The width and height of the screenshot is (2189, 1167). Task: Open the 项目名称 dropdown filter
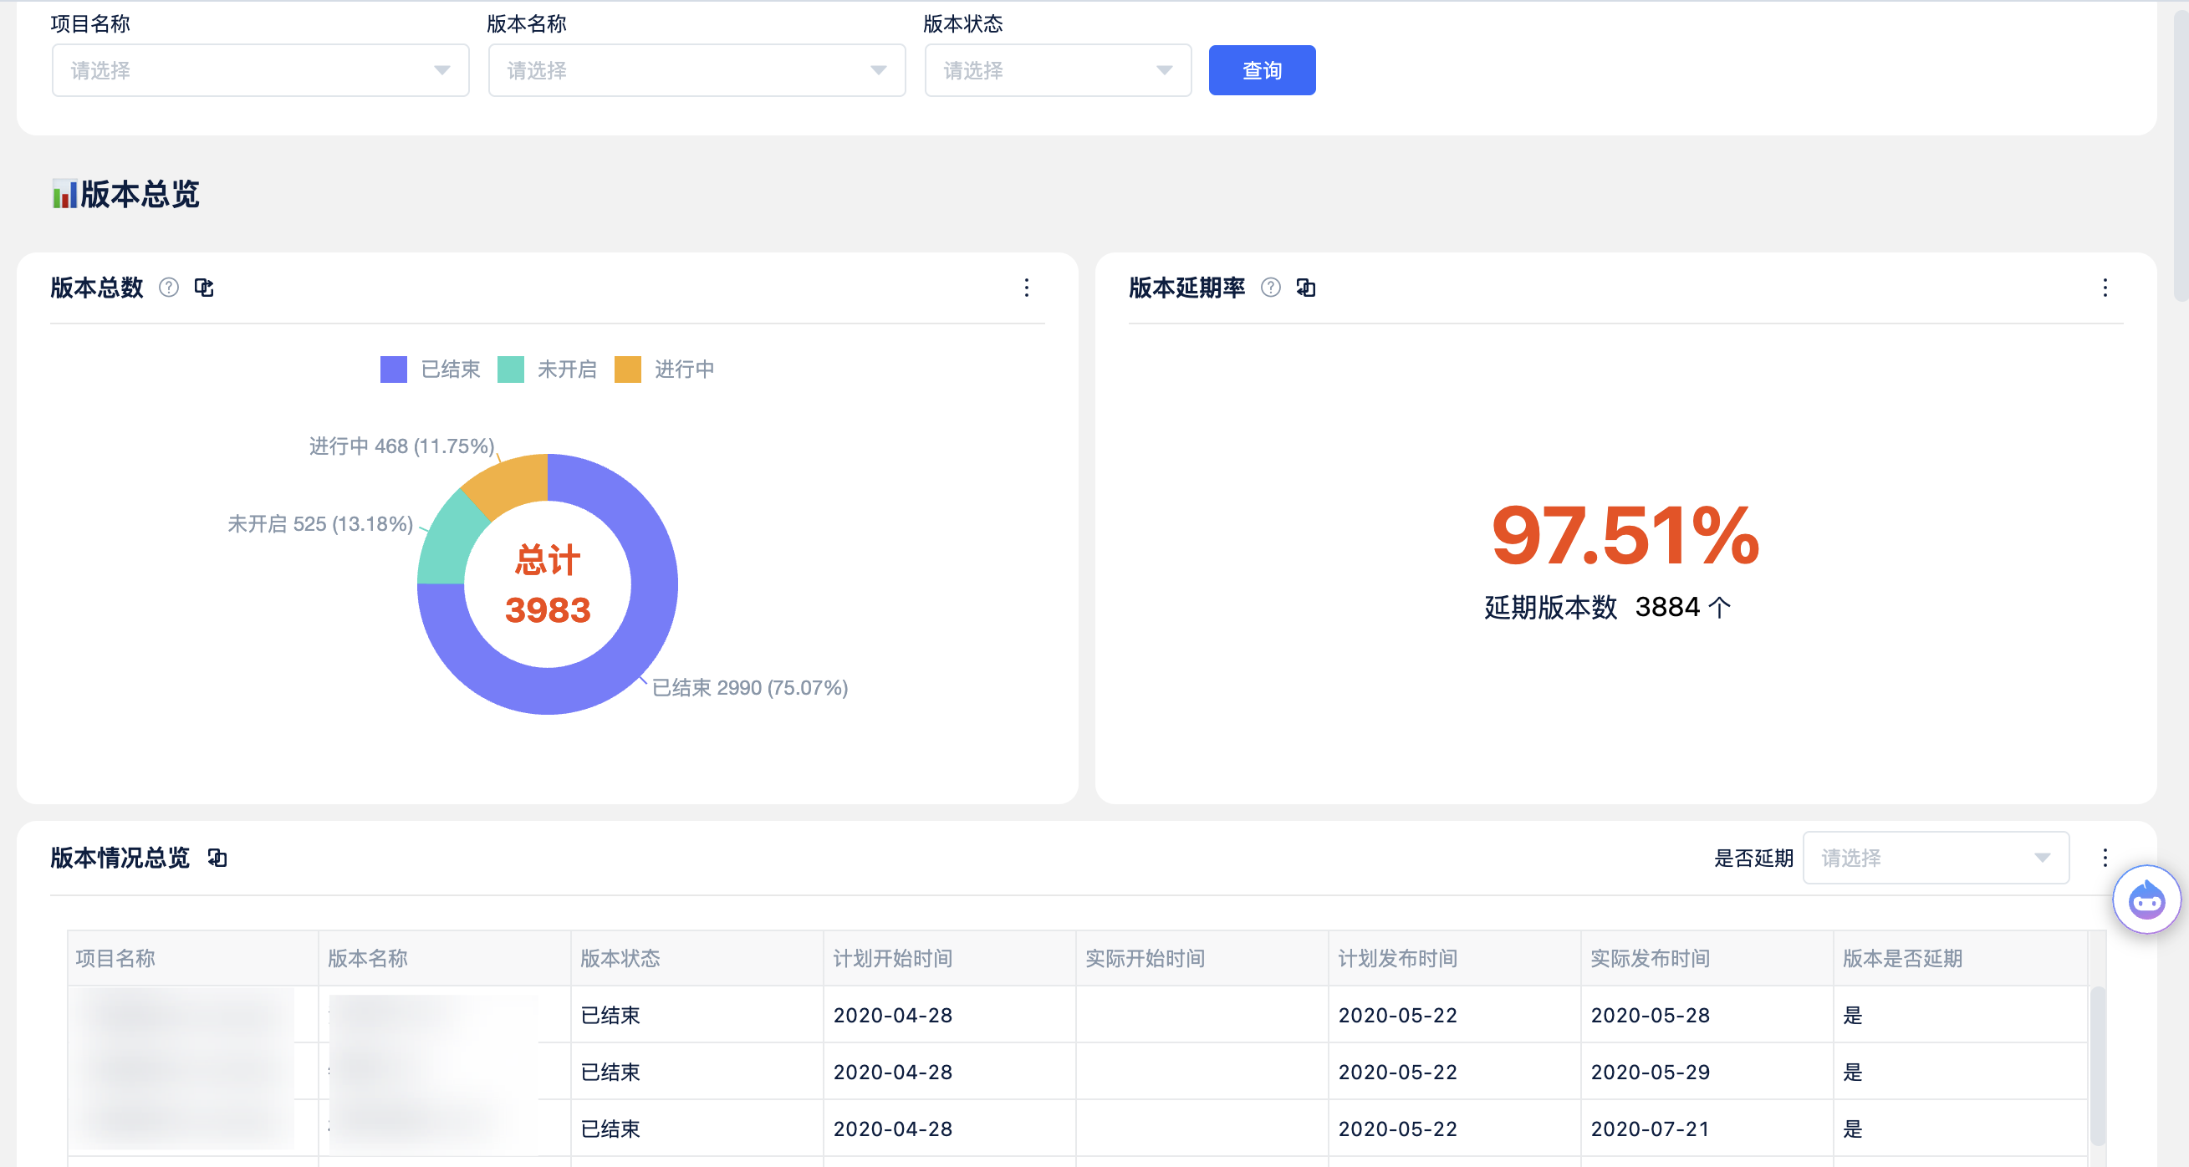(x=260, y=70)
